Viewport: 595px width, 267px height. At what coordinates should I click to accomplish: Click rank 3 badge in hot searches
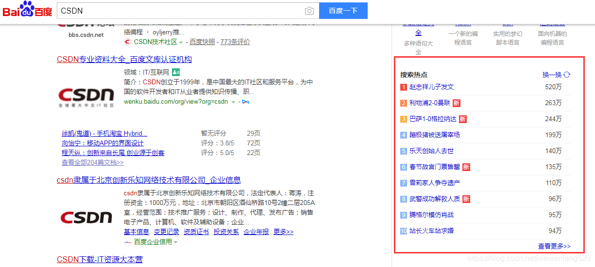click(404, 119)
